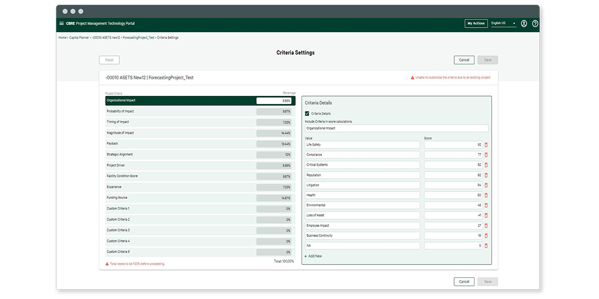Click the top Cancel button
Image resolution: width=599 pixels, height=299 pixels.
(464, 60)
